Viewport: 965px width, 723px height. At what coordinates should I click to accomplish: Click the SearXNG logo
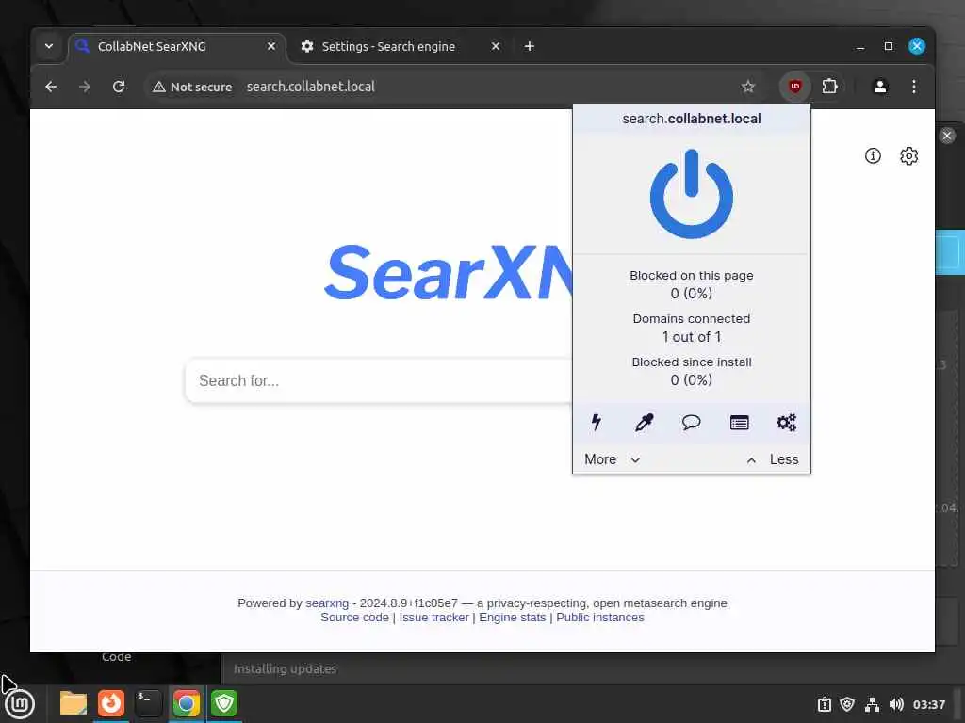point(449,272)
